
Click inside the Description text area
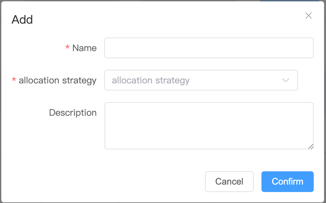tap(209, 126)
